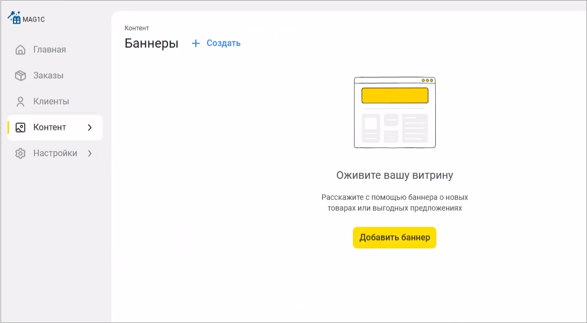Click the MAG1C magic-wand logo icon

click(x=13, y=17)
